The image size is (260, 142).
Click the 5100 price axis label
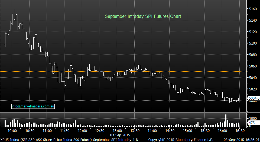click(x=253, y=43)
